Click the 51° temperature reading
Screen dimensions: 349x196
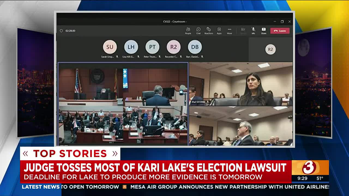320,179
